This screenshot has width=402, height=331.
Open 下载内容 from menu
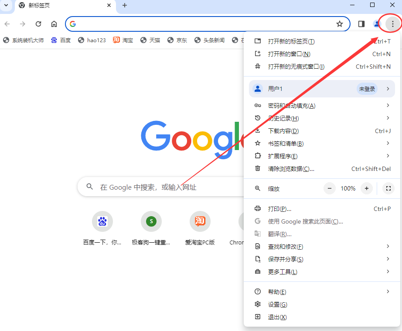[x=323, y=131]
